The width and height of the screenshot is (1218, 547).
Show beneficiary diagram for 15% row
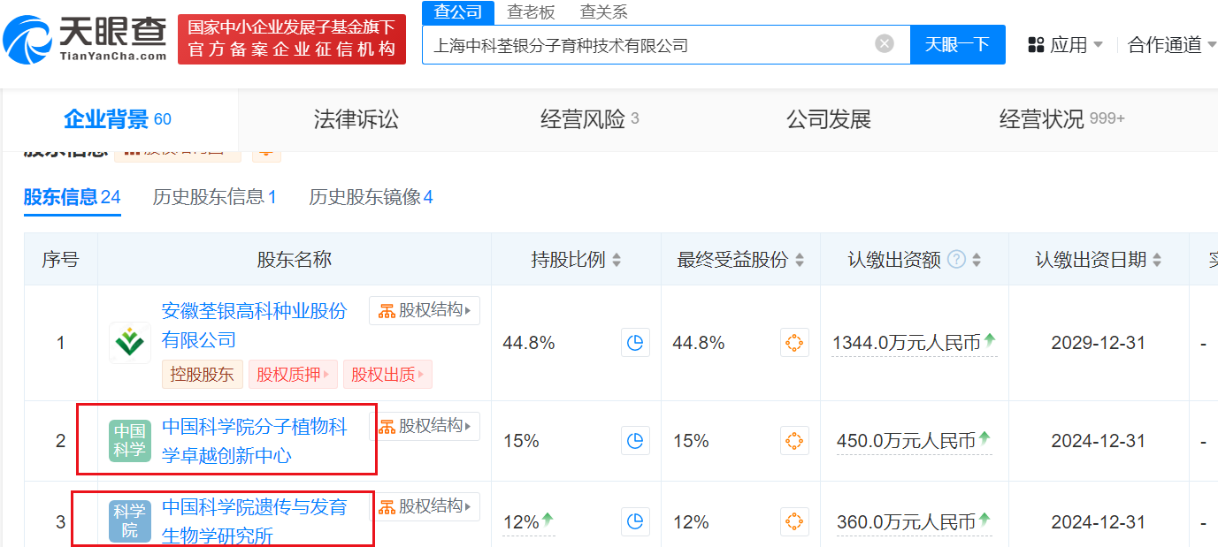click(x=794, y=441)
